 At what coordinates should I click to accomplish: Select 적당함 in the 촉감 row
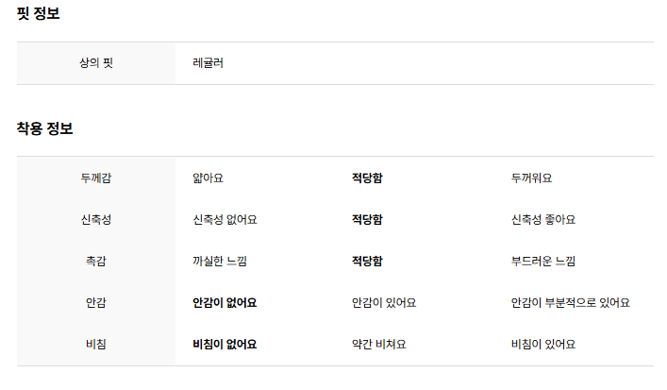point(367,261)
